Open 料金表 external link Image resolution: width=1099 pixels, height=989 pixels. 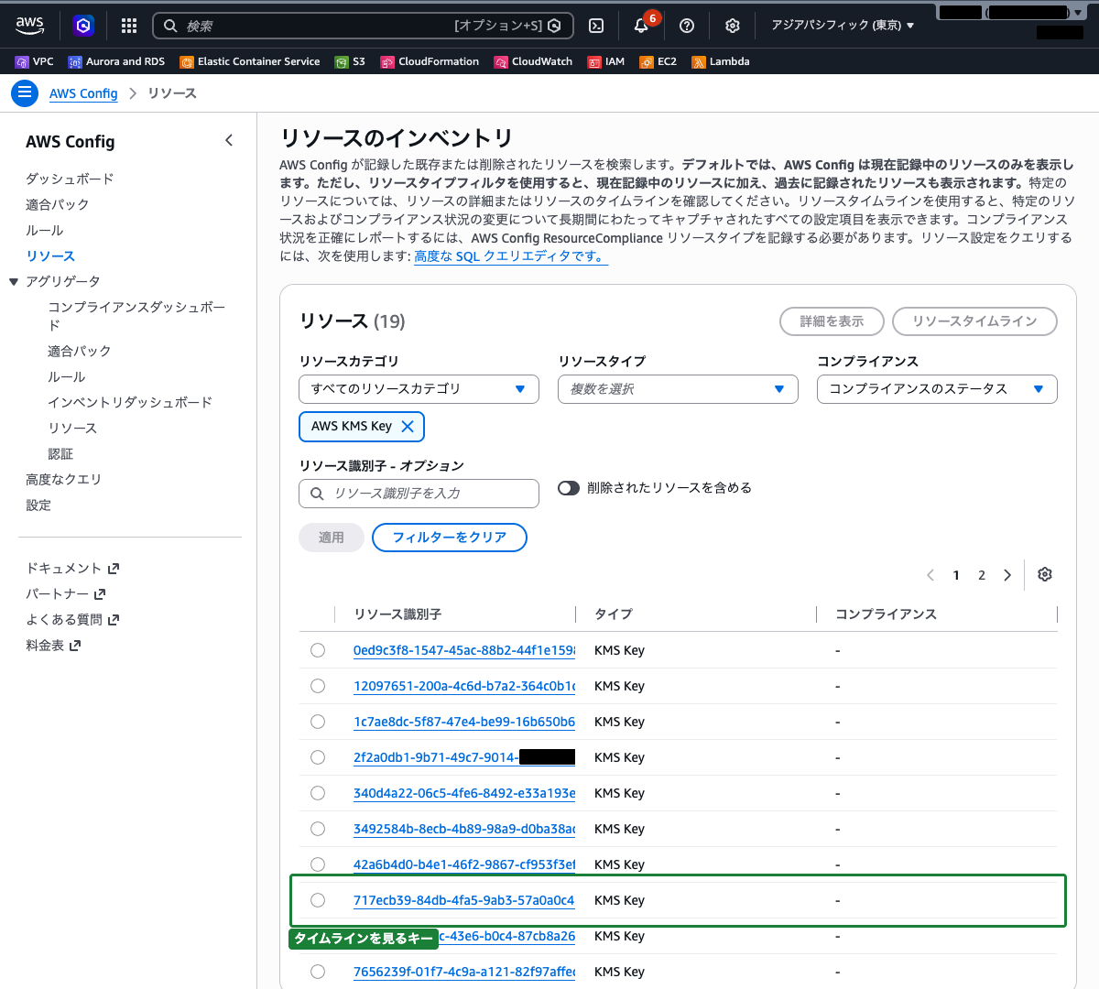coord(53,646)
